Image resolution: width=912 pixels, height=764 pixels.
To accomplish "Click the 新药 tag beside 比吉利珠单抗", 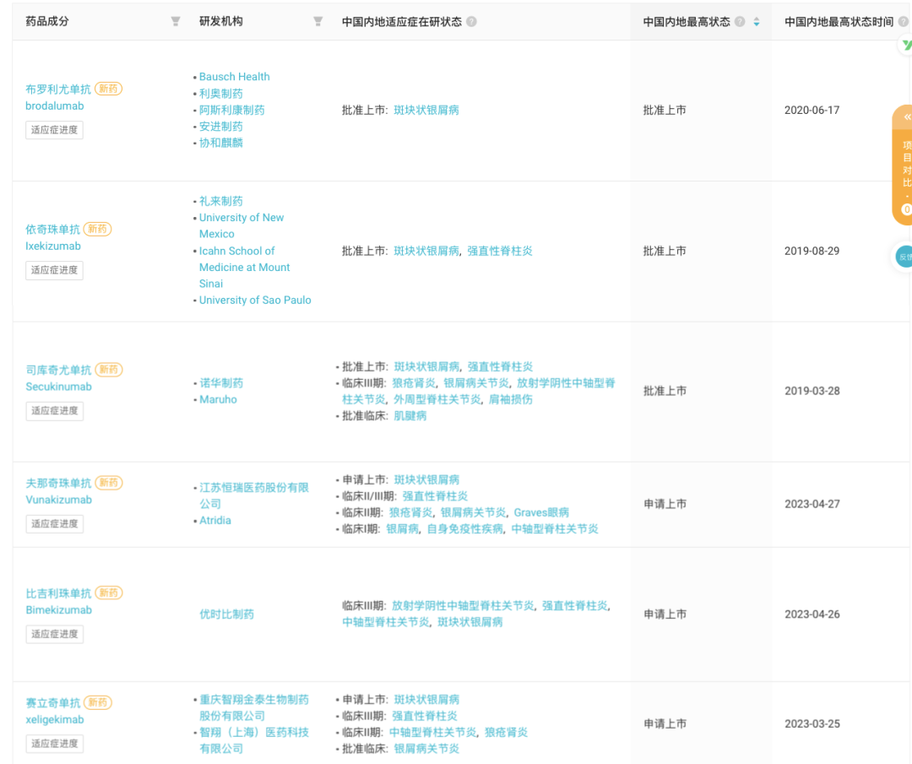I will [x=109, y=593].
